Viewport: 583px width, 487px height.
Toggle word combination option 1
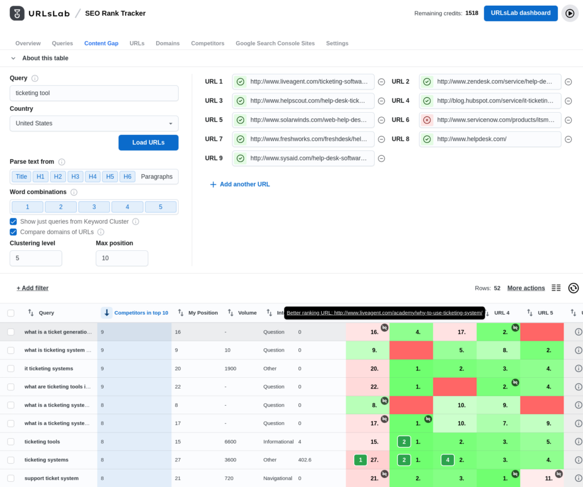point(27,207)
